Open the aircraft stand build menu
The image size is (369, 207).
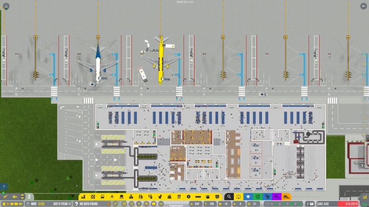(112, 196)
